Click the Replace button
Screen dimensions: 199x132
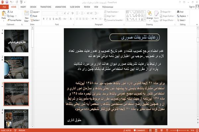[182, 16]
